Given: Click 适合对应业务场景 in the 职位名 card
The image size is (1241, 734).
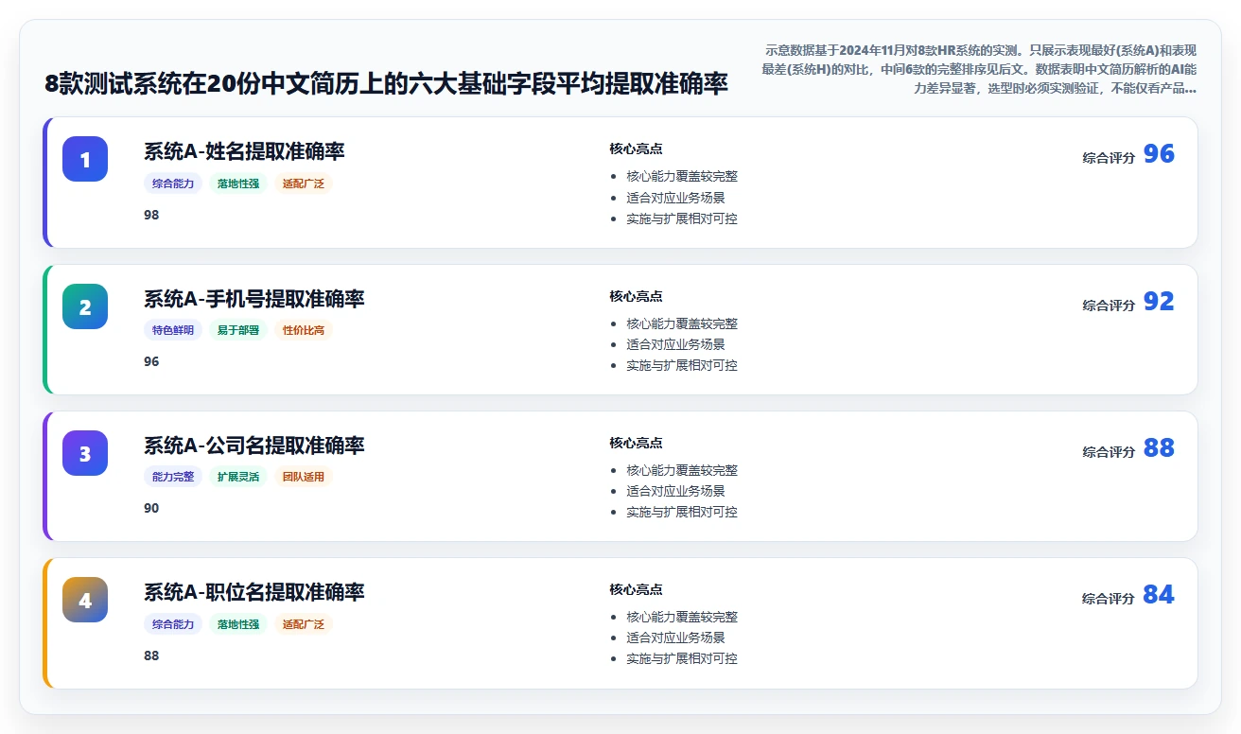Looking at the screenshot, I should (x=675, y=638).
